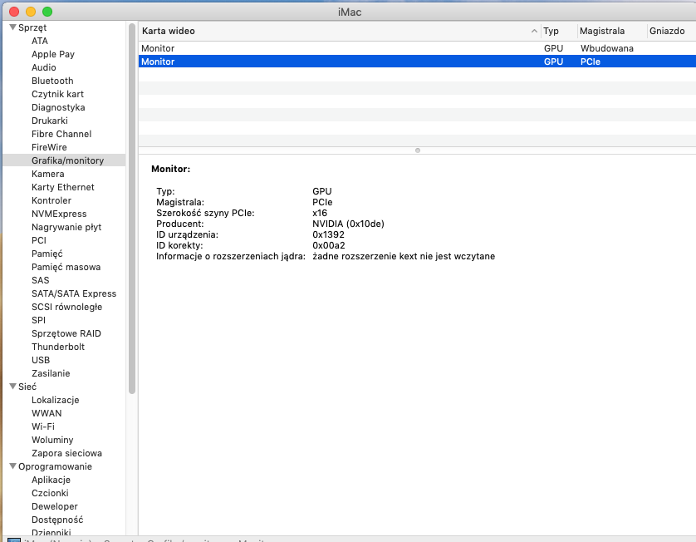The width and height of the screenshot is (696, 542).
Task: Select Drukarki in the sidebar
Action: point(49,121)
